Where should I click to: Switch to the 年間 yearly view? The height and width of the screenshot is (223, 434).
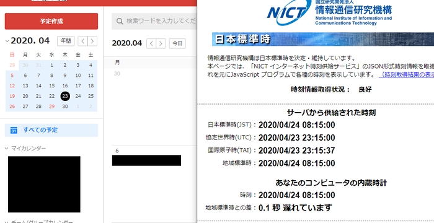click(x=66, y=41)
